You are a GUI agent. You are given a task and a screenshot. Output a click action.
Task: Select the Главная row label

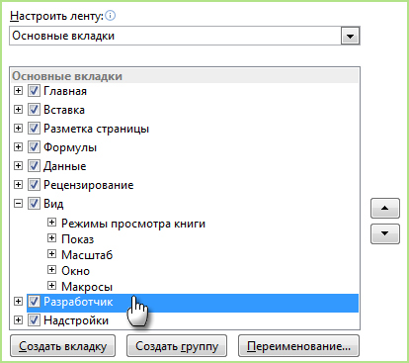click(65, 91)
